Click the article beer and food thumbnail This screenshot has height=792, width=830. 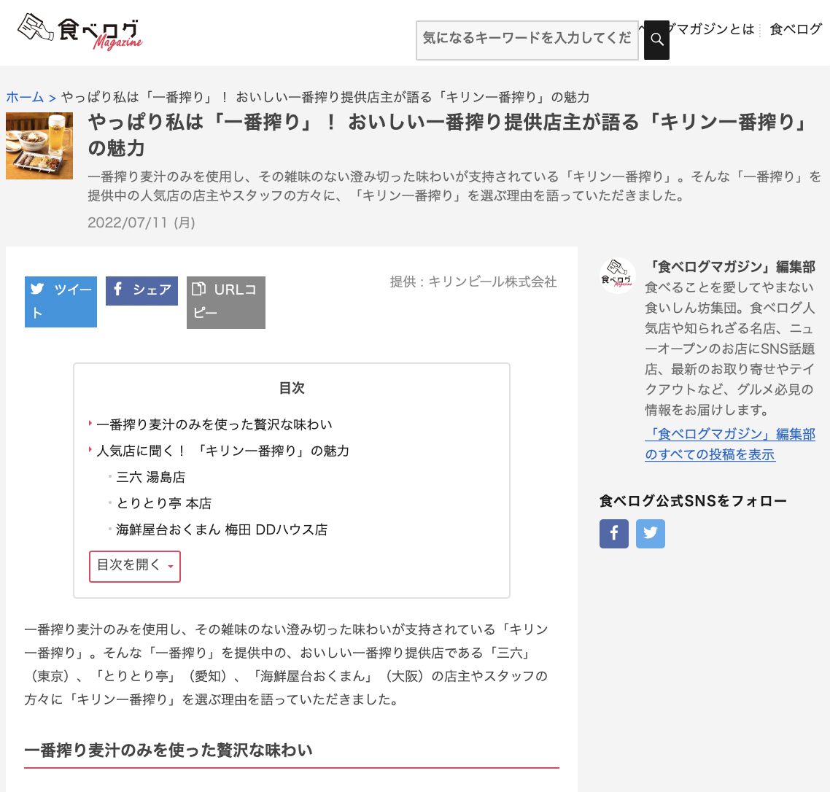(x=39, y=146)
